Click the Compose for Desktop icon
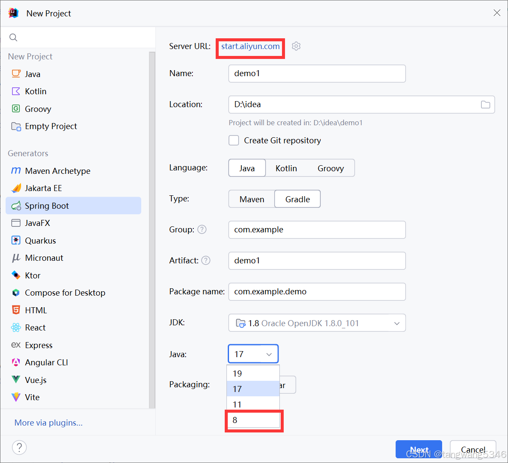This screenshot has width=508, height=463. (16, 293)
